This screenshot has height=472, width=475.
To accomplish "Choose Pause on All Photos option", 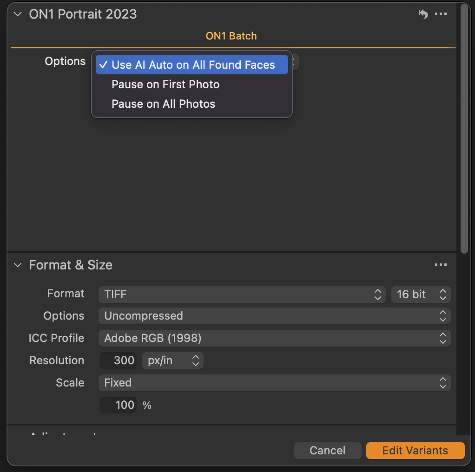I will tap(163, 104).
